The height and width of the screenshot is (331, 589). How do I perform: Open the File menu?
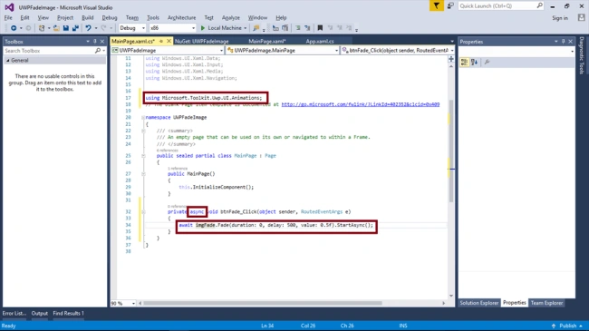point(8,17)
